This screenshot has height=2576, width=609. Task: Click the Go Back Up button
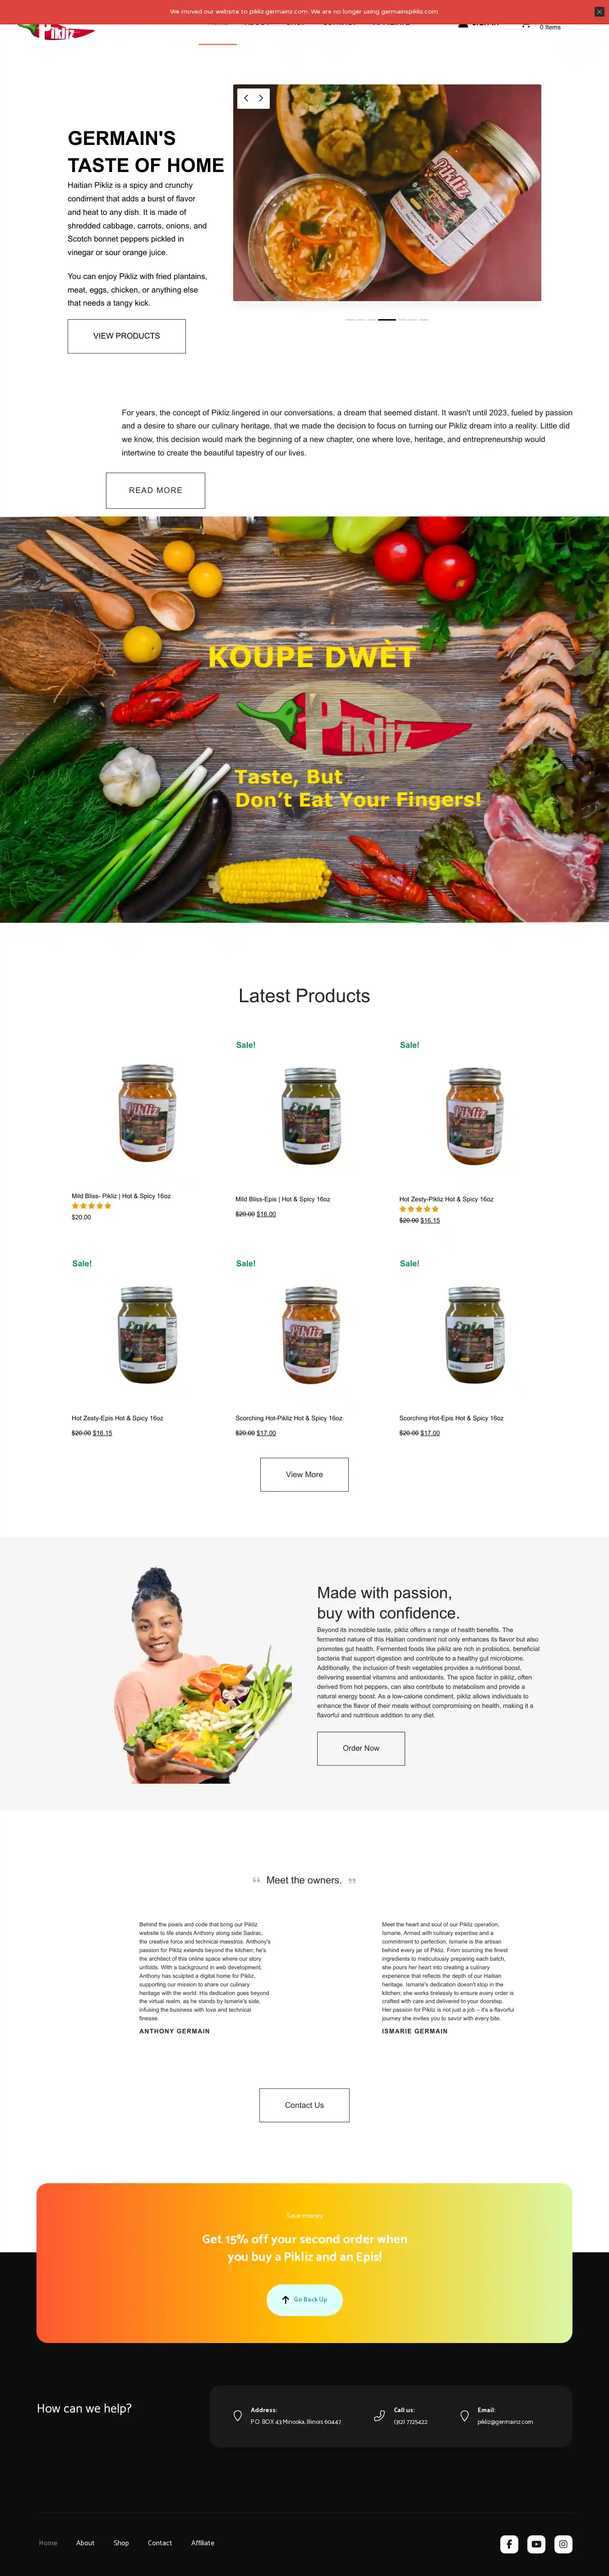tap(304, 2299)
